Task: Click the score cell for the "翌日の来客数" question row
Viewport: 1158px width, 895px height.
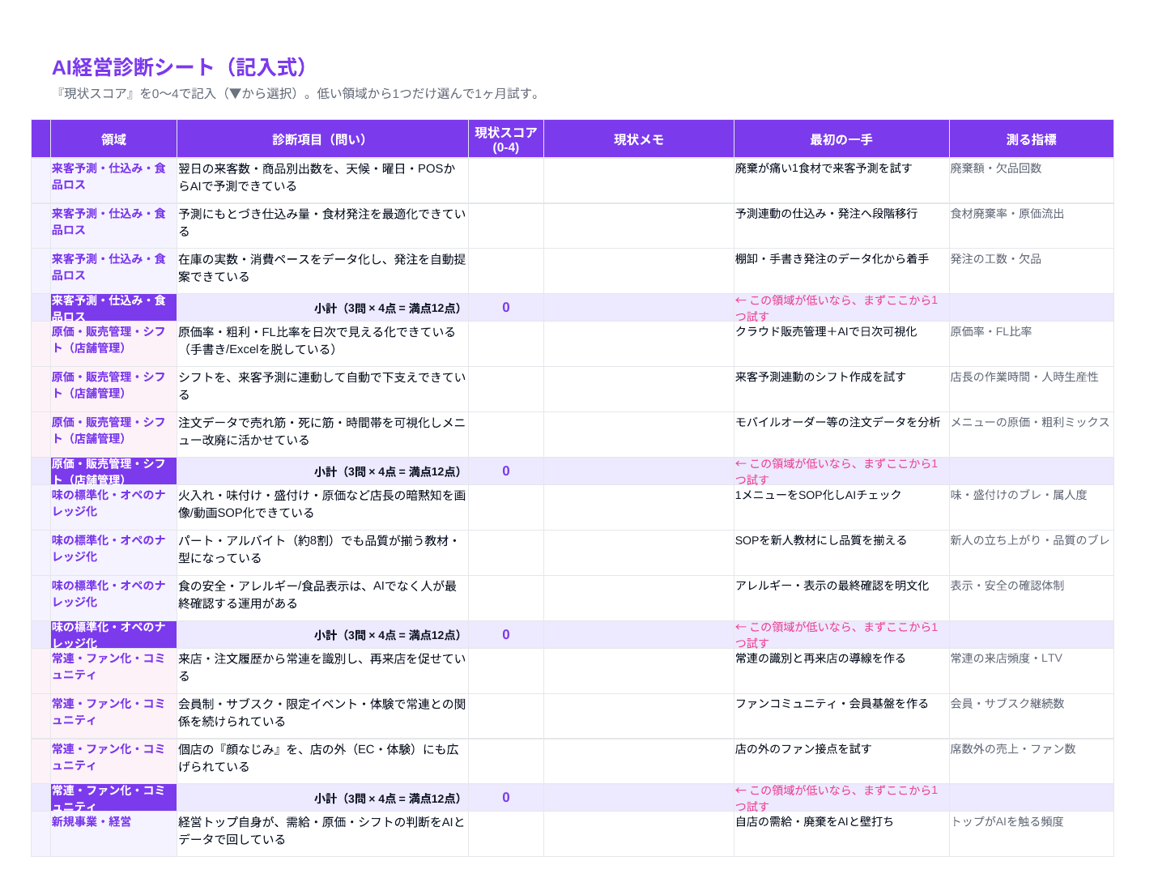Action: [x=506, y=180]
